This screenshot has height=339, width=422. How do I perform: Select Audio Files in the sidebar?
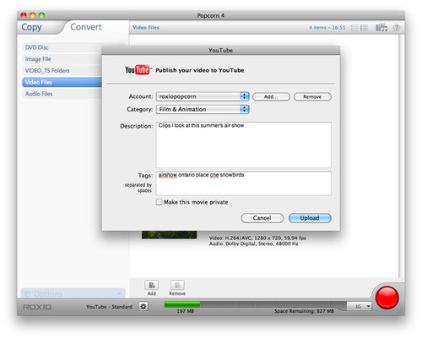click(x=62, y=94)
